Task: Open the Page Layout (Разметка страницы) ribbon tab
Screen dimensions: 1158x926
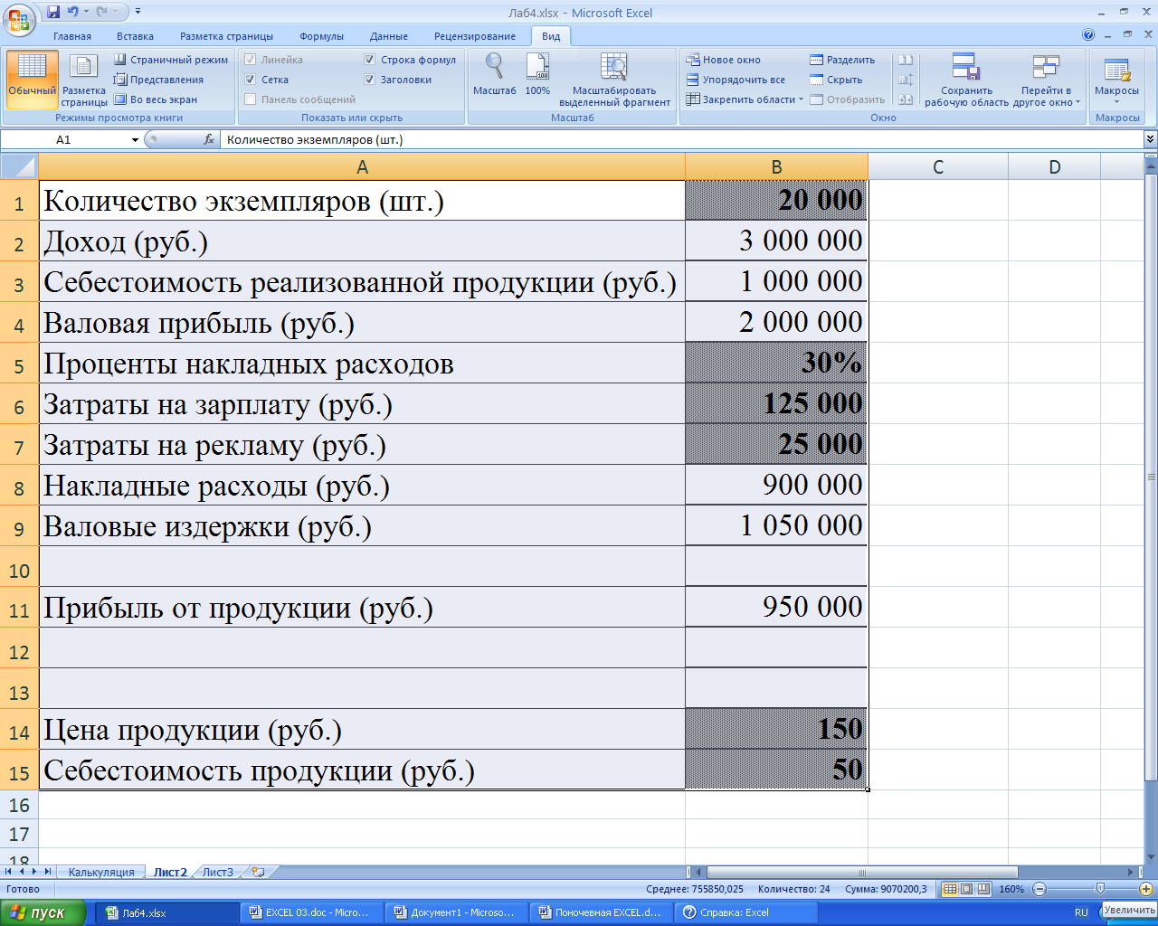Action: pyautogui.click(x=226, y=36)
